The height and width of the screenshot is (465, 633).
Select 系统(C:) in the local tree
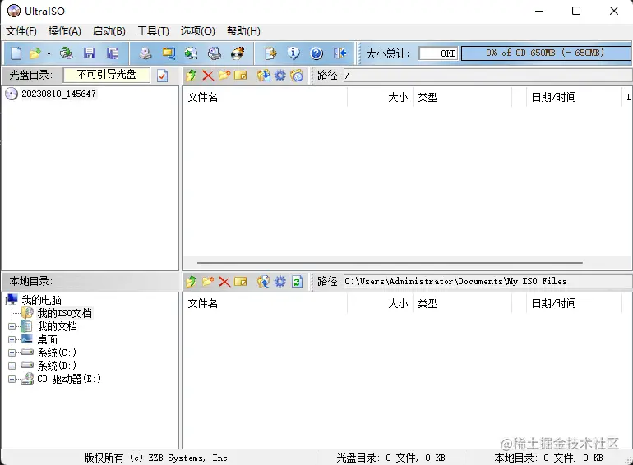[57, 353]
